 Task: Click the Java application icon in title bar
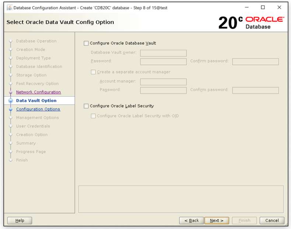click(x=9, y=8)
